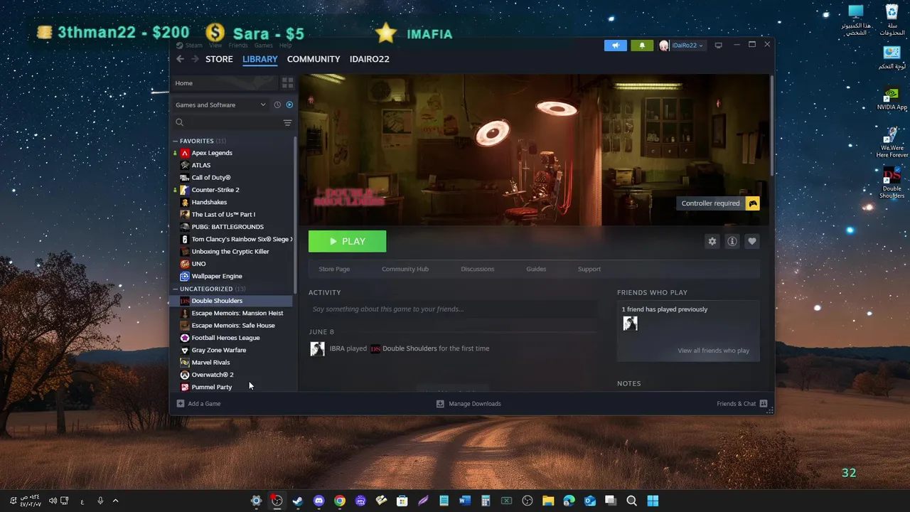Open the green notifications bell
910x512 pixels.
coord(642,46)
